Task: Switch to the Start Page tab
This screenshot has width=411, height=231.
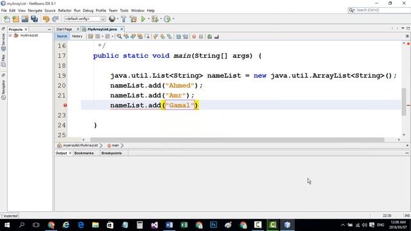Action: pos(64,30)
